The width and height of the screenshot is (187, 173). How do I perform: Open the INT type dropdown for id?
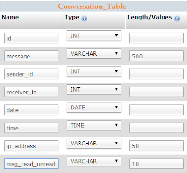pyautogui.click(x=94, y=36)
